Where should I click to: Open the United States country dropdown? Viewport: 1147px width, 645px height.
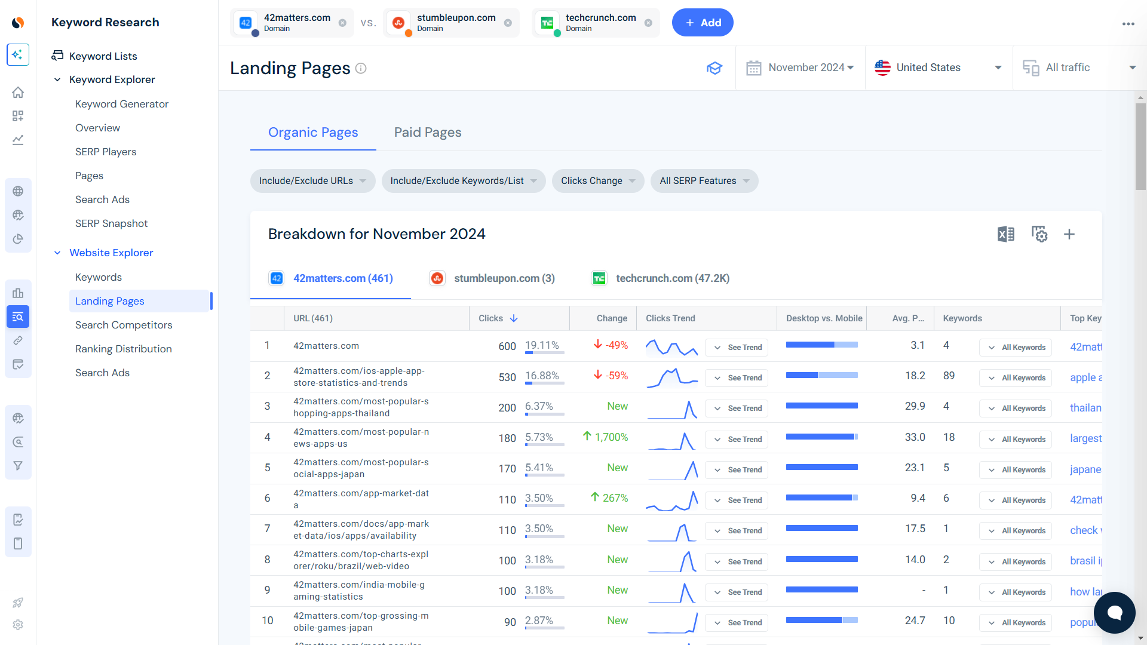click(939, 67)
